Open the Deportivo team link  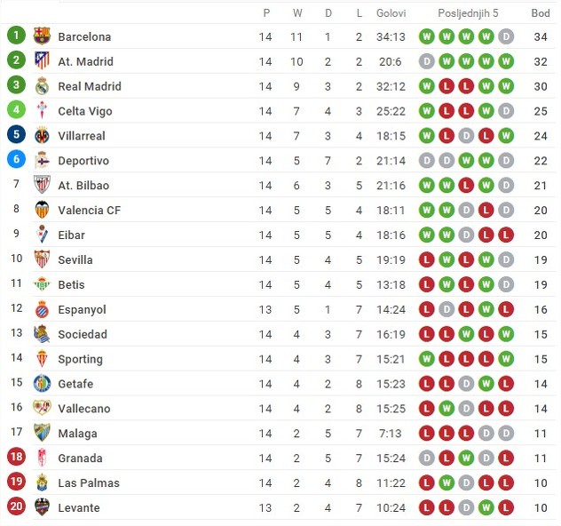click(x=83, y=161)
